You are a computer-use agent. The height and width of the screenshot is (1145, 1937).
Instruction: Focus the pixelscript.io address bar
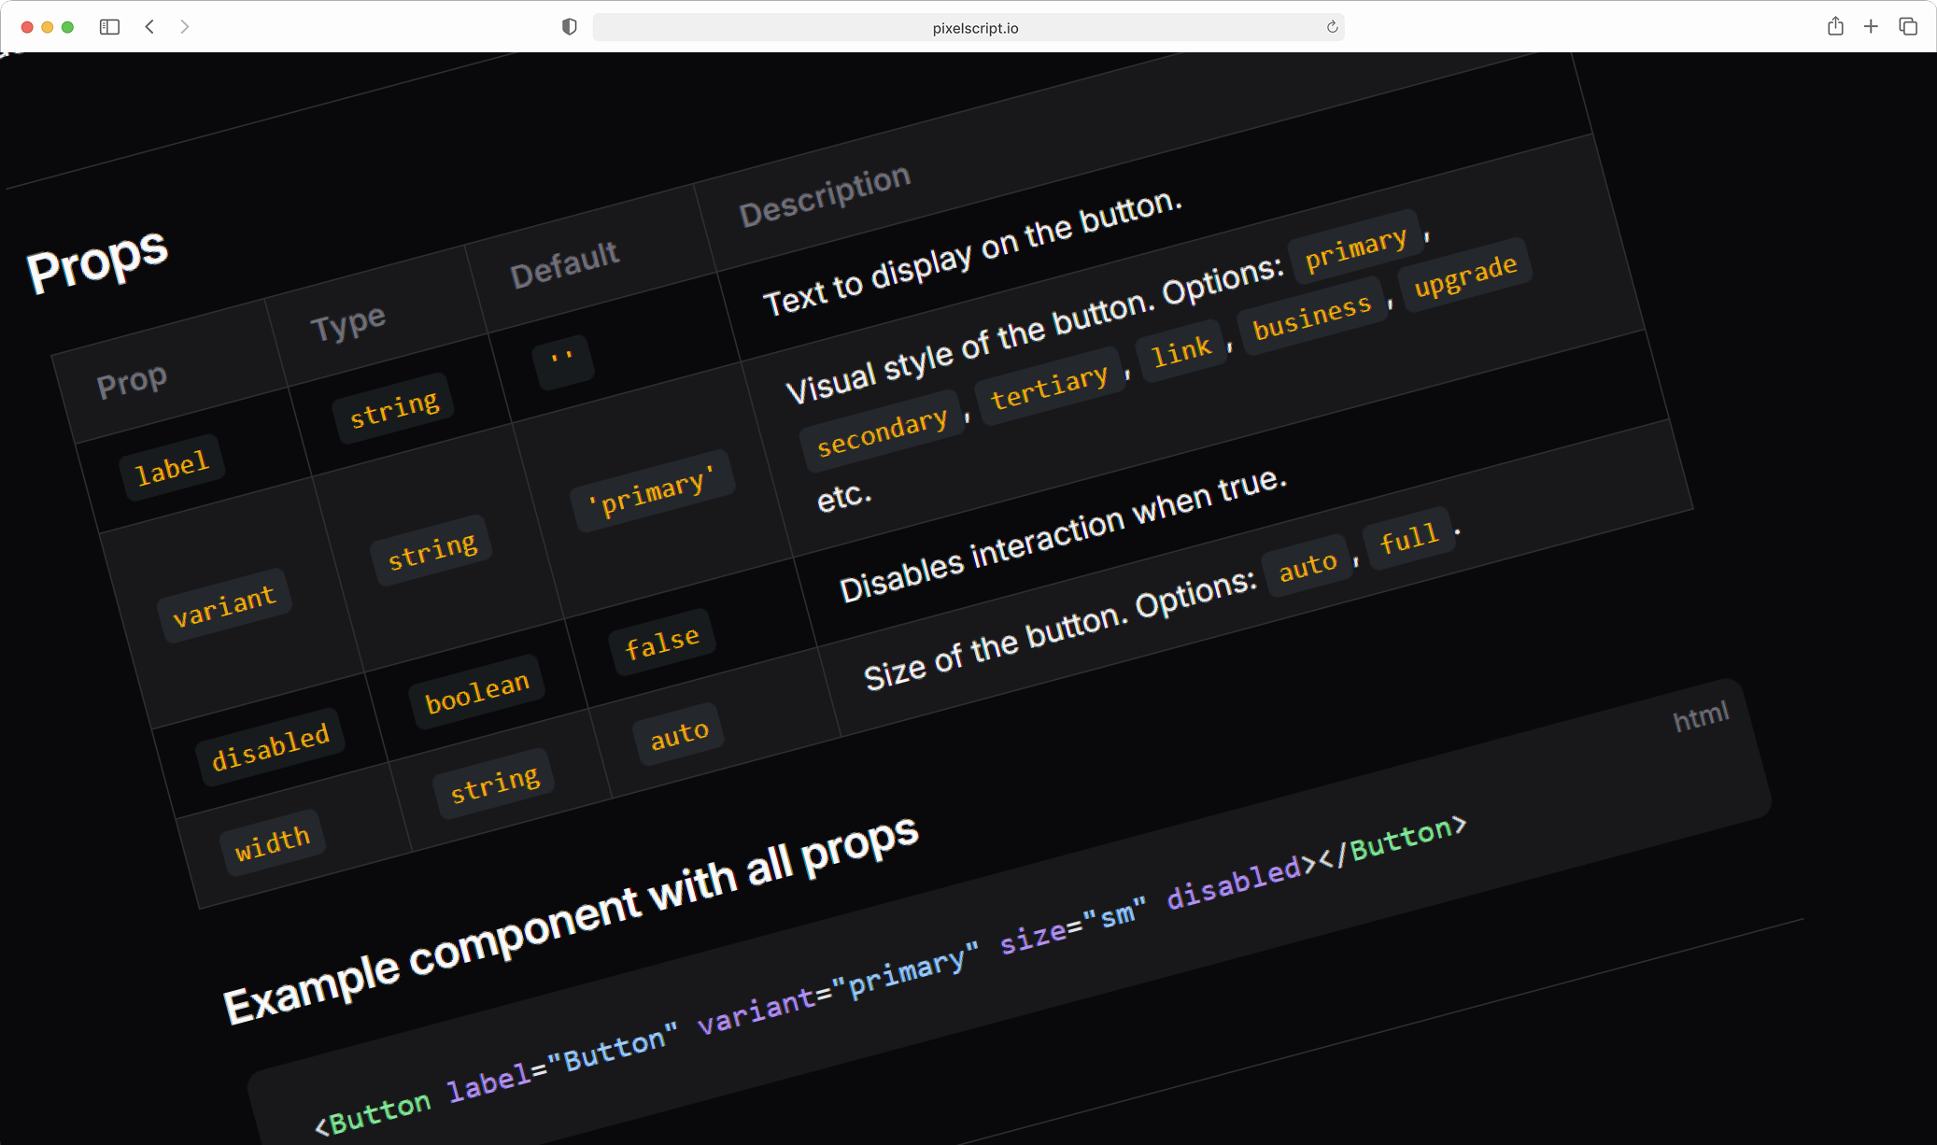coord(968,27)
